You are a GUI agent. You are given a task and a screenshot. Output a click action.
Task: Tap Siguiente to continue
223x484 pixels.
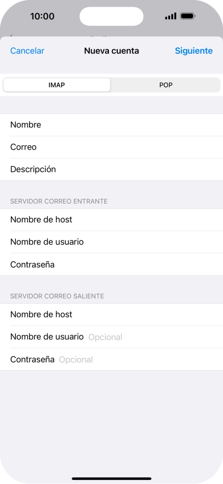tap(193, 51)
